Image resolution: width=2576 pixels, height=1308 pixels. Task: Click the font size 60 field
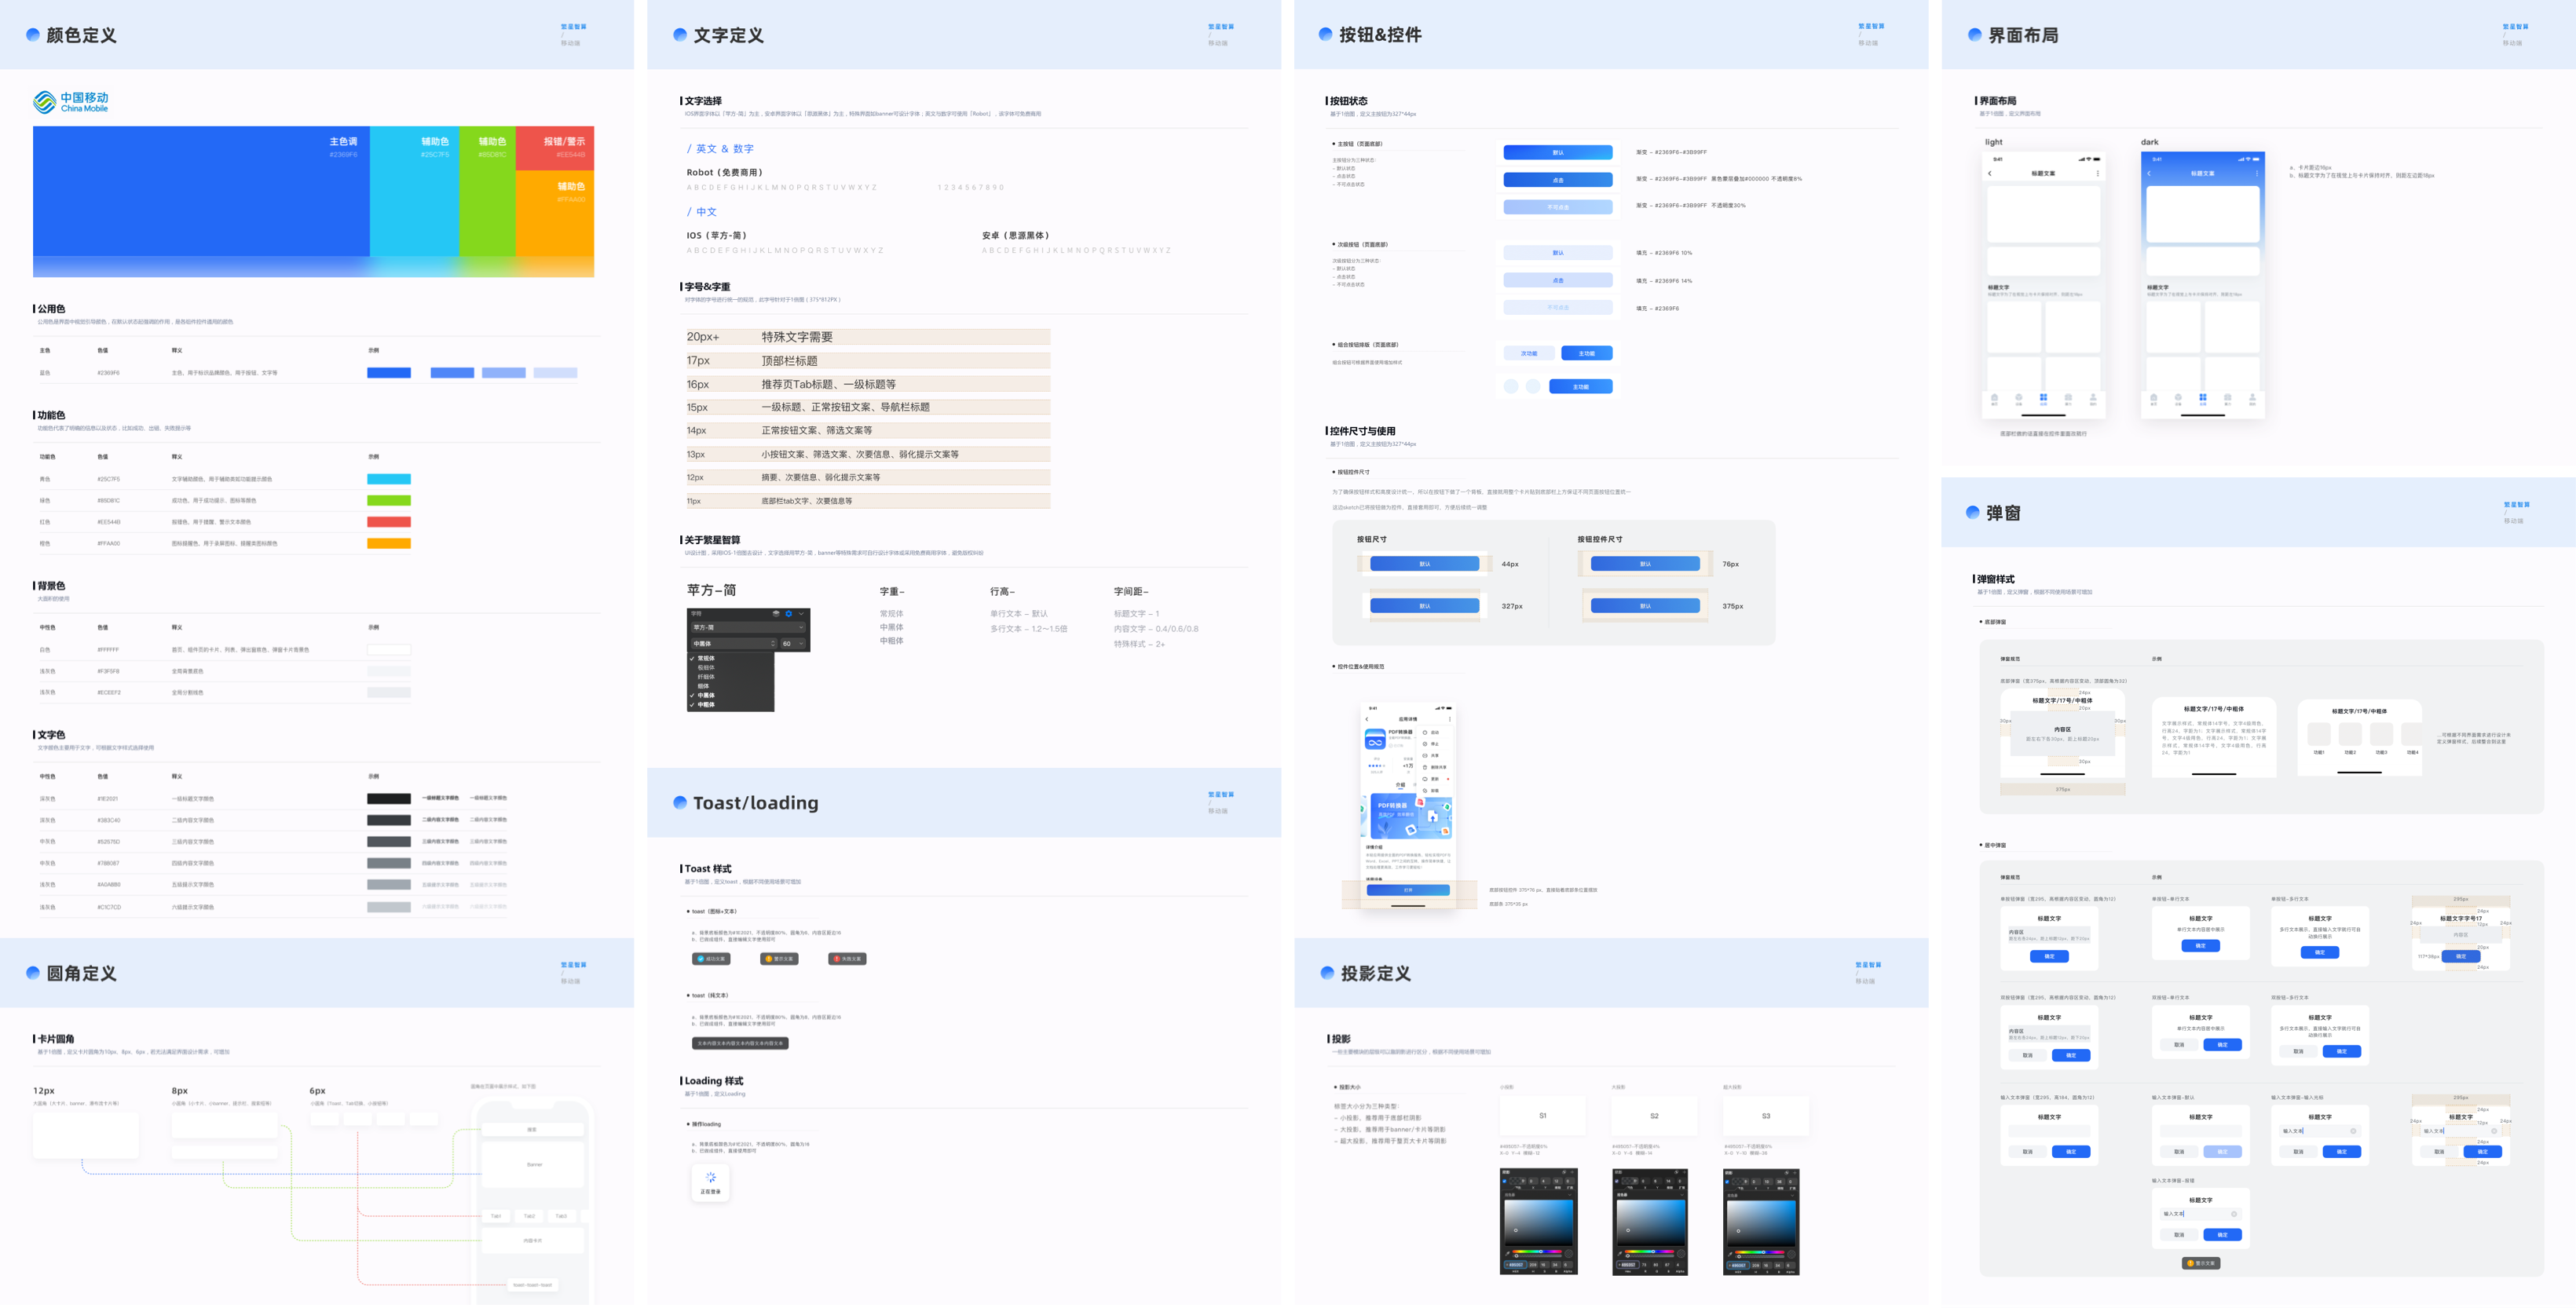pyautogui.click(x=793, y=644)
